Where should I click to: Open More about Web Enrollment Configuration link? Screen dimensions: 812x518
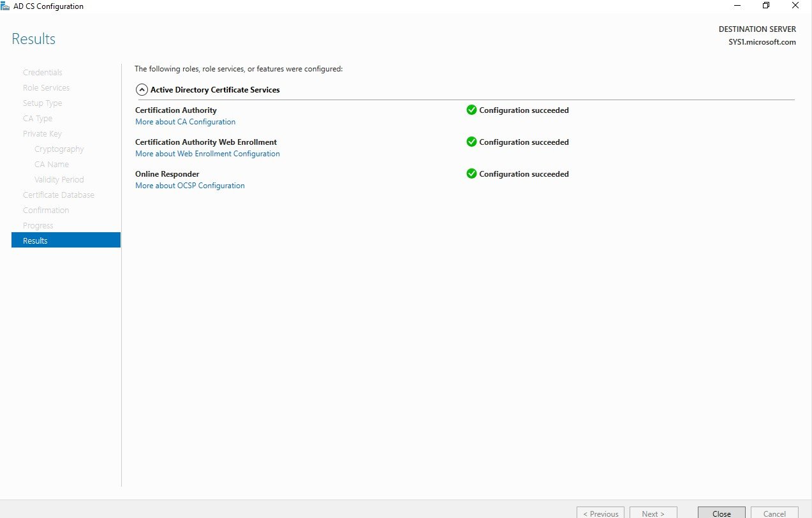(207, 154)
